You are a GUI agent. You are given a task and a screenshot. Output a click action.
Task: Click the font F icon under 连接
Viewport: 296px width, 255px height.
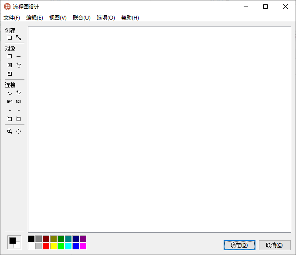[x=18, y=93]
